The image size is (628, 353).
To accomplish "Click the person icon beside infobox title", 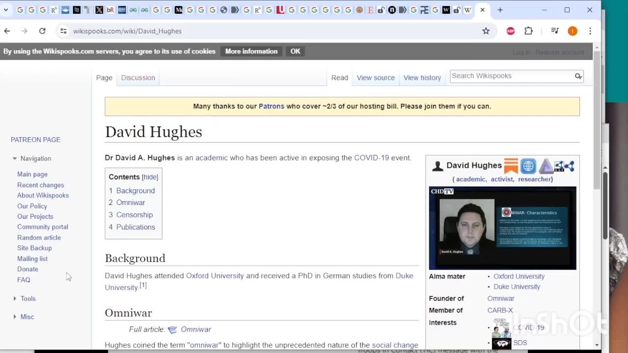I will pyautogui.click(x=438, y=166).
